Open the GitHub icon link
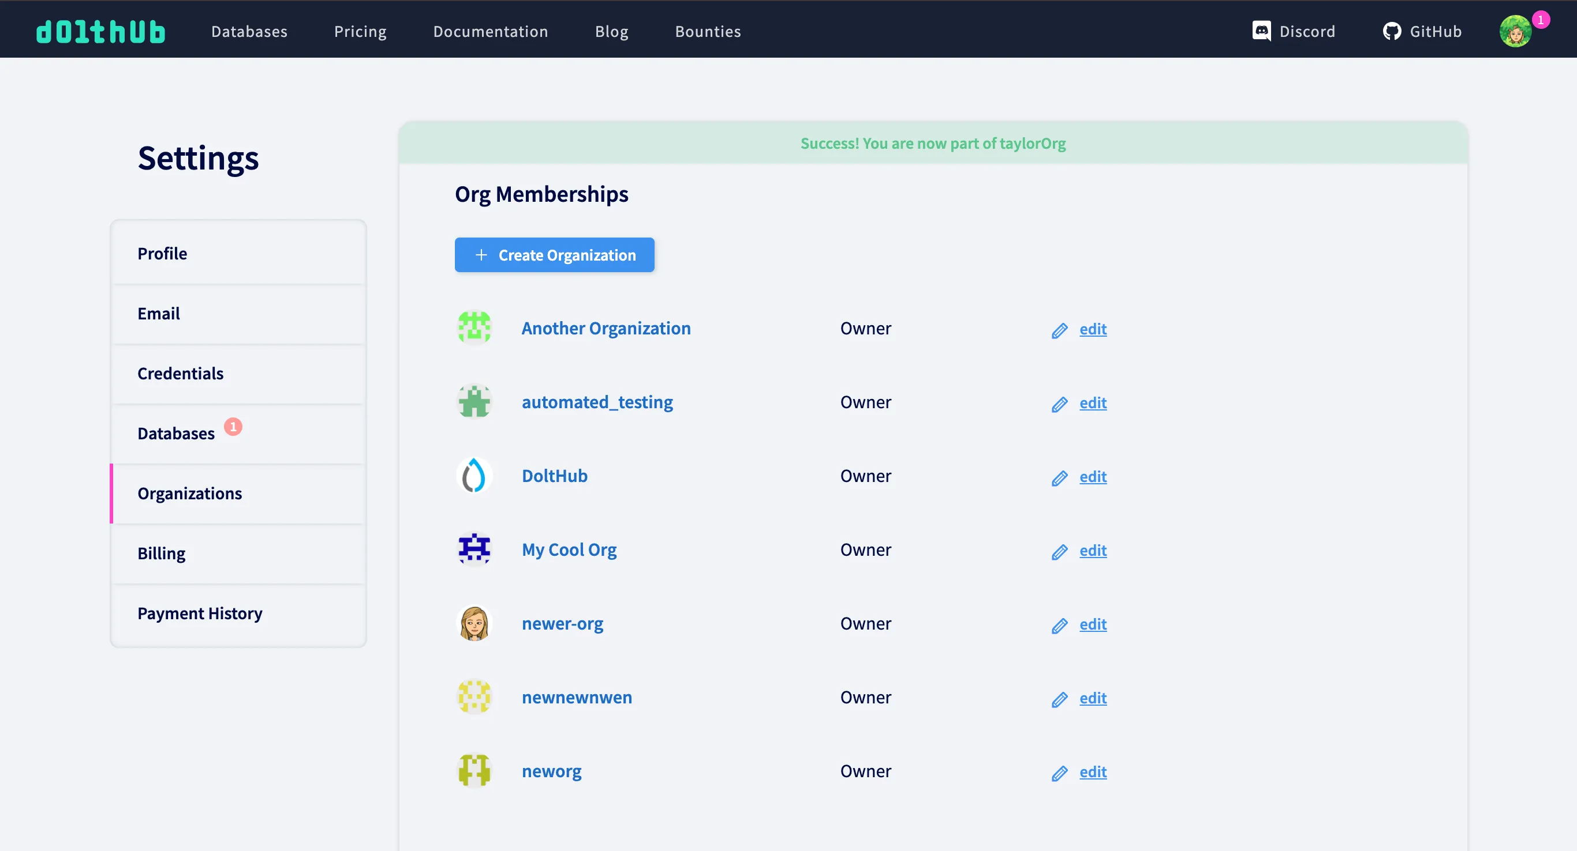The height and width of the screenshot is (851, 1577). click(1392, 31)
